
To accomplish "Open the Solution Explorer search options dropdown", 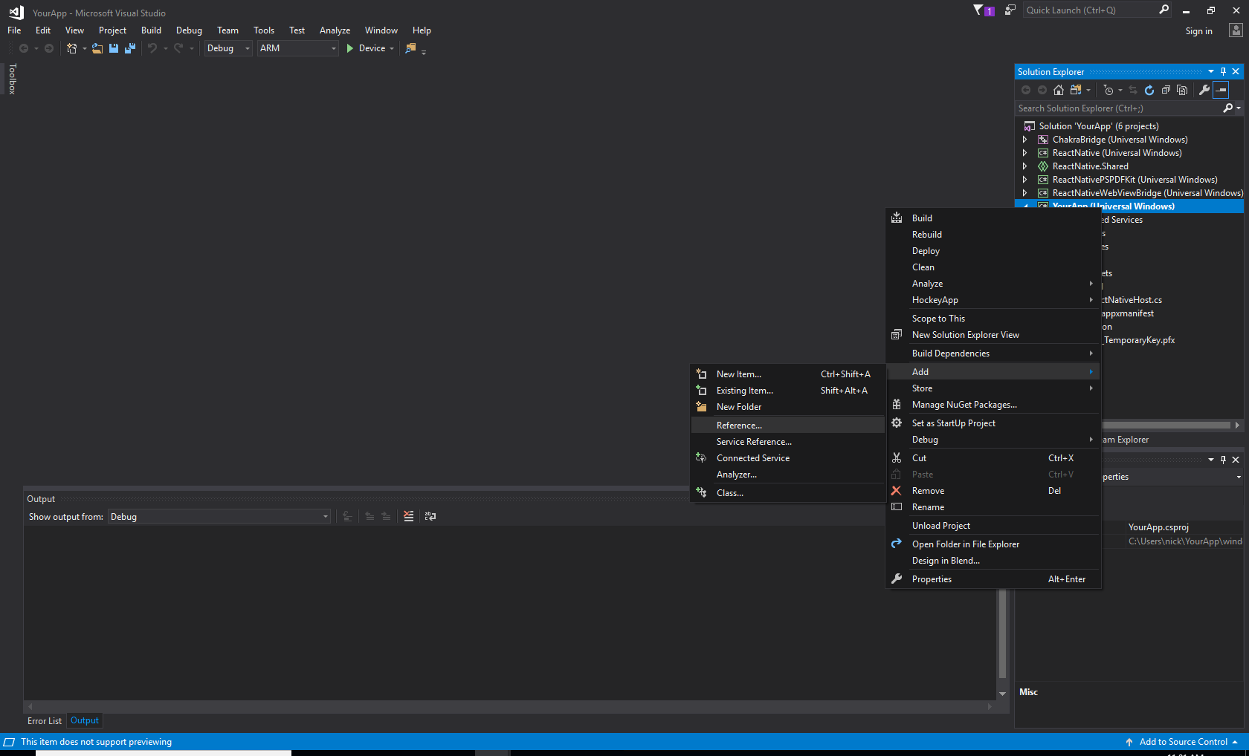I will pyautogui.click(x=1239, y=108).
